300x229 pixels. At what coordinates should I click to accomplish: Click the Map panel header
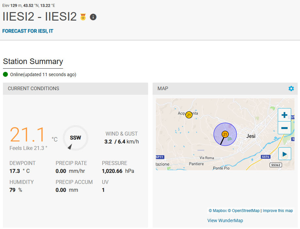click(225, 89)
